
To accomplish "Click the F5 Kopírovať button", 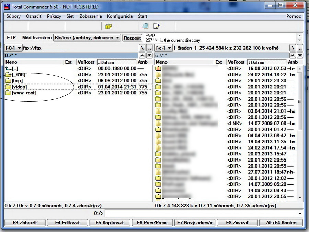I will [x=110, y=223].
